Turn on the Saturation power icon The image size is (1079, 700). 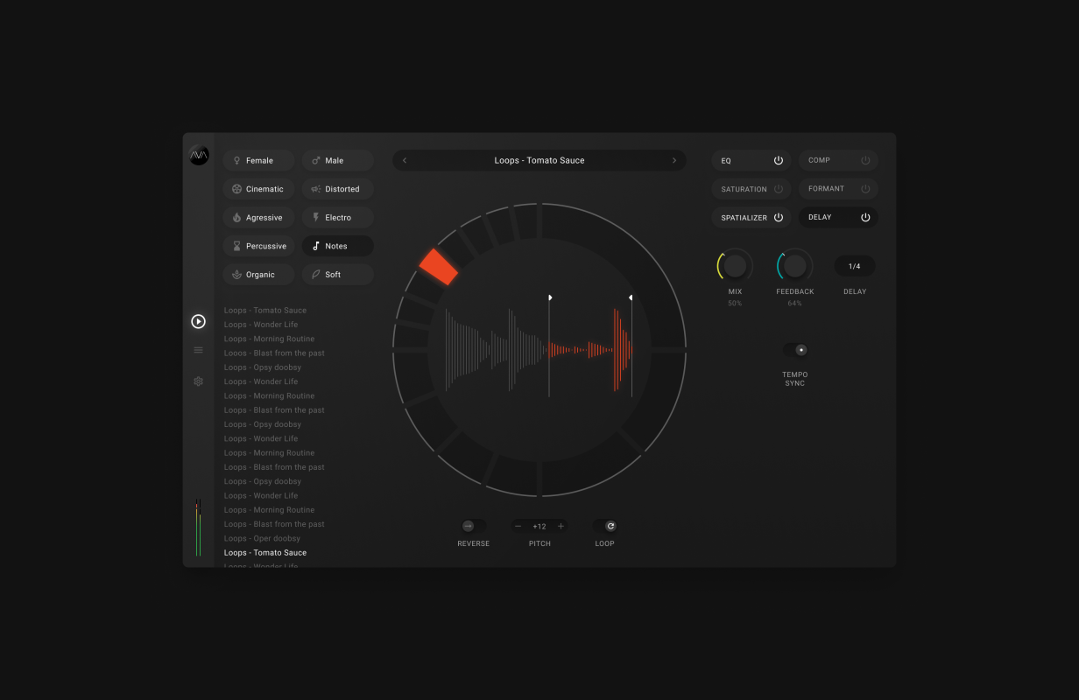(778, 189)
